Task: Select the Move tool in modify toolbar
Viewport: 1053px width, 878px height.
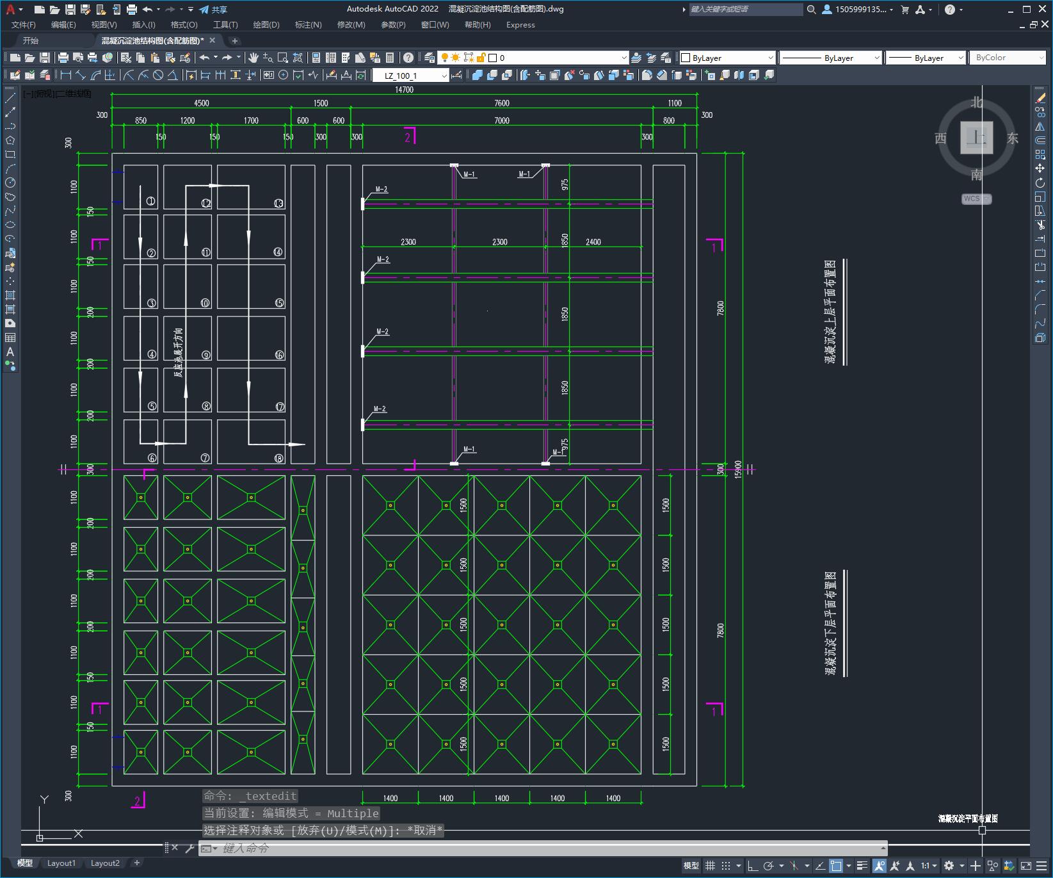Action: 1040,168
